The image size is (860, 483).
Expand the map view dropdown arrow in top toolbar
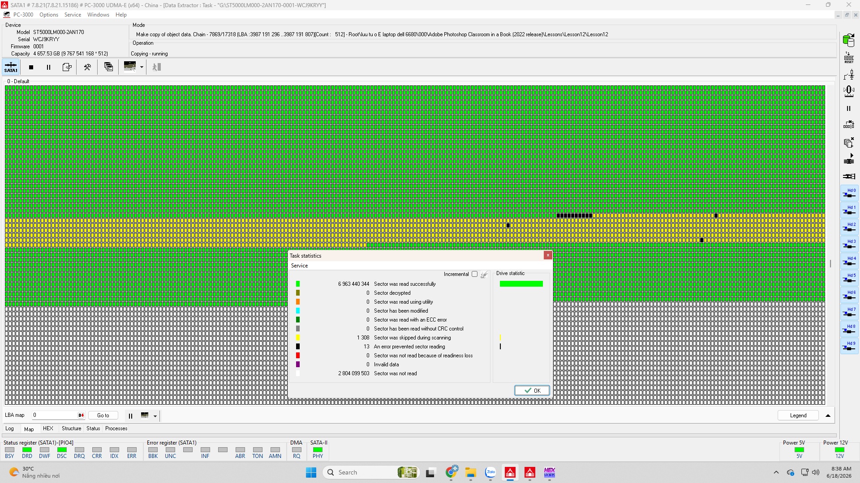[142, 67]
